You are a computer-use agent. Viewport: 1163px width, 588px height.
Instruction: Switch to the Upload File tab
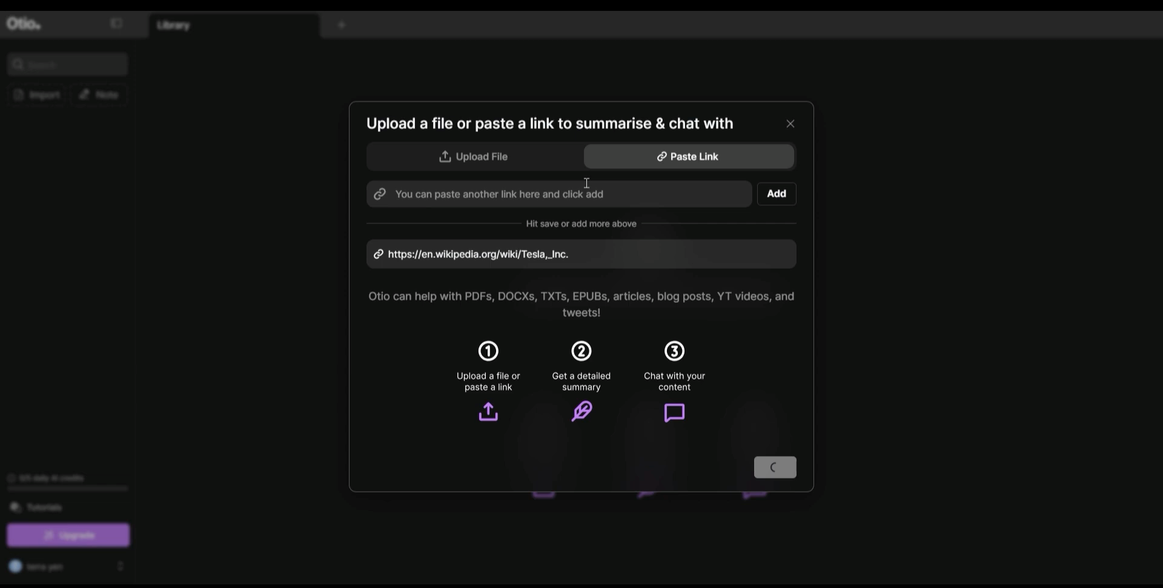click(x=474, y=157)
